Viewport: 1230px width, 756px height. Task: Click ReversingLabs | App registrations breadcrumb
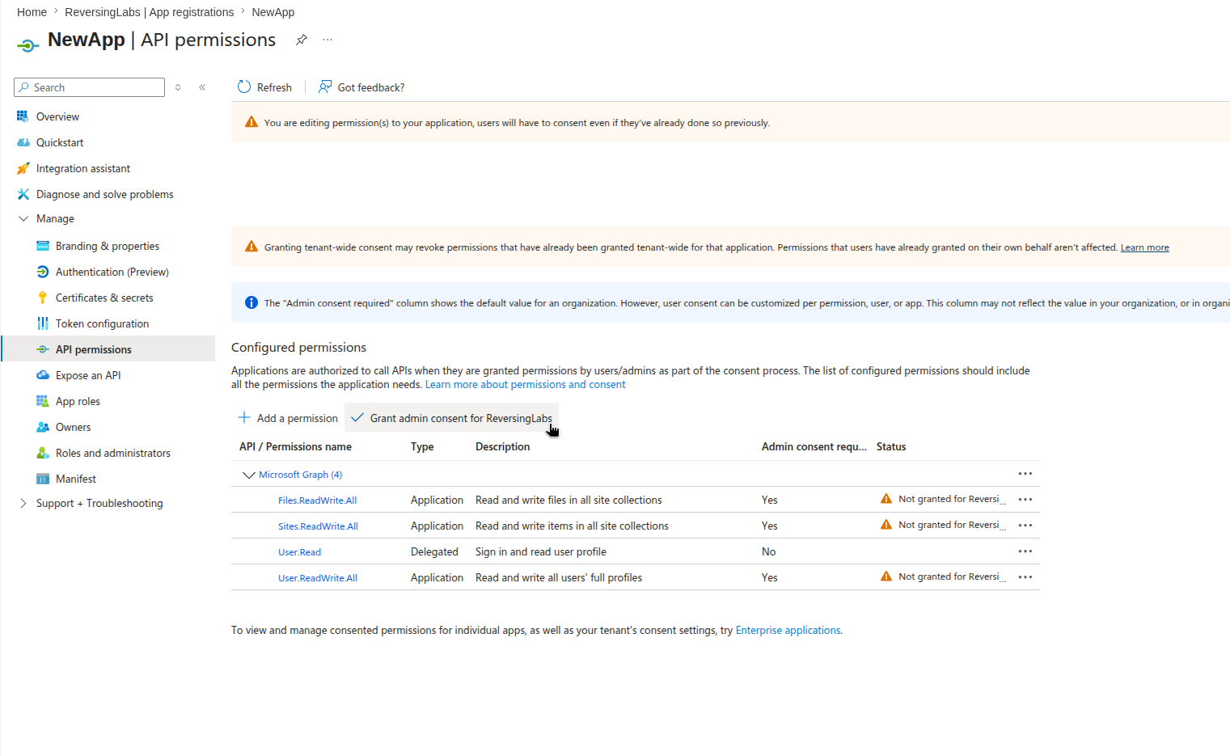[x=150, y=12]
